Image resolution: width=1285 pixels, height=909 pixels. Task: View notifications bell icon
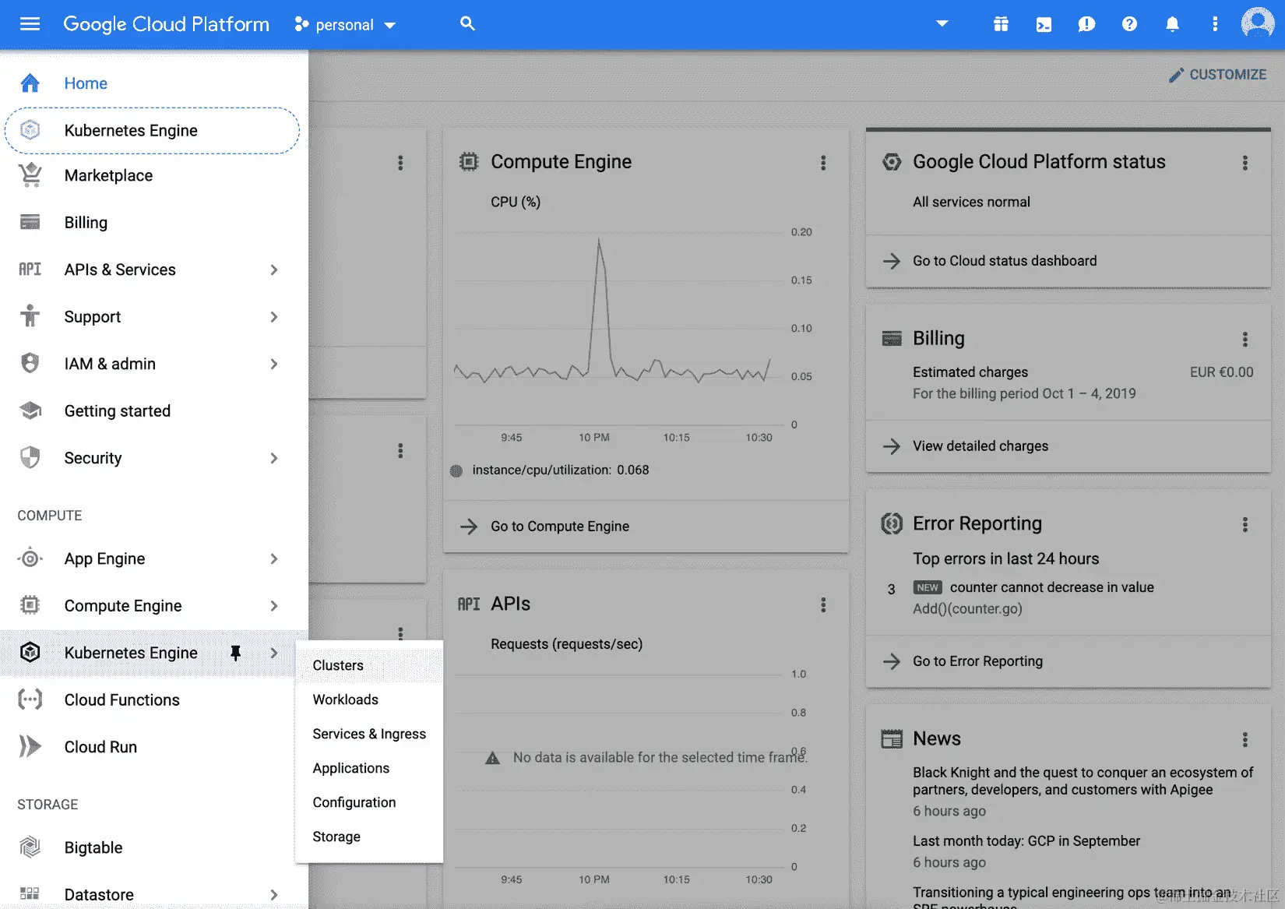pos(1172,24)
